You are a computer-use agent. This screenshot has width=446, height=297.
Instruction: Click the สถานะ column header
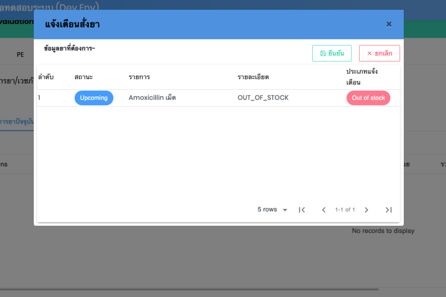(84, 77)
